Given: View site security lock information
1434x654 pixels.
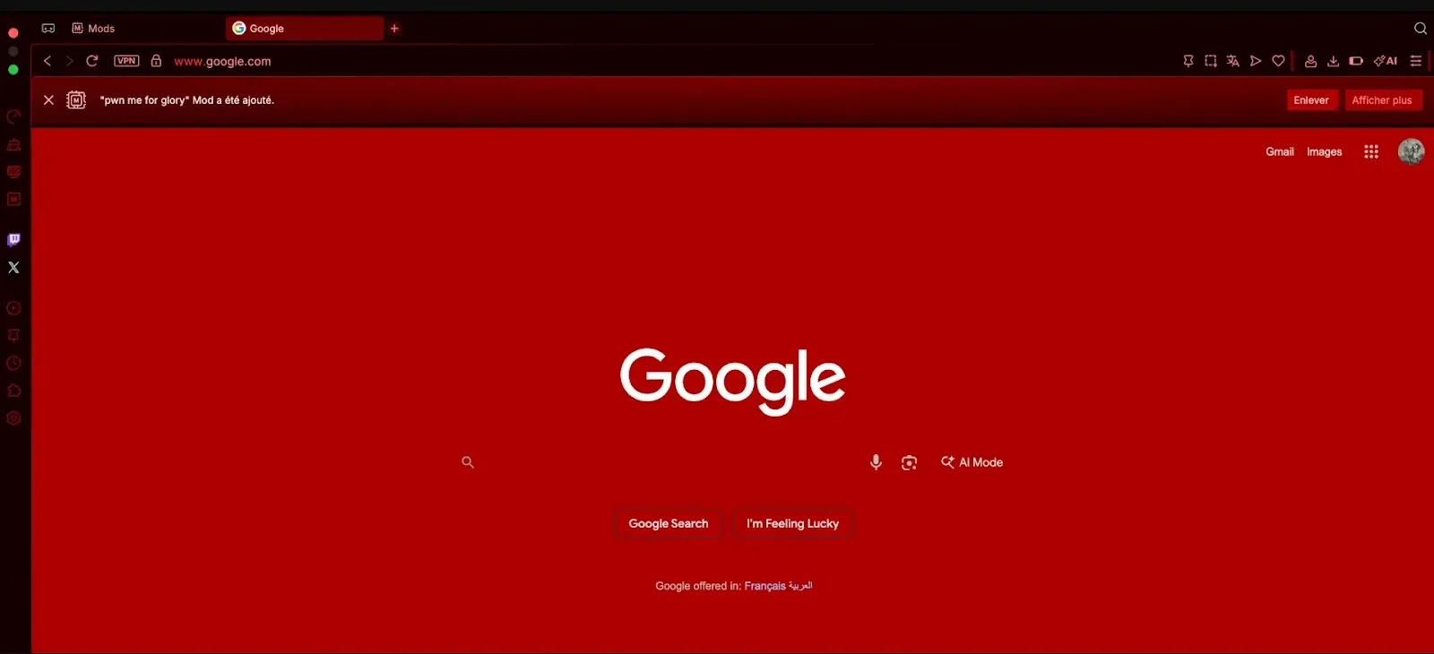Looking at the screenshot, I should pos(156,61).
